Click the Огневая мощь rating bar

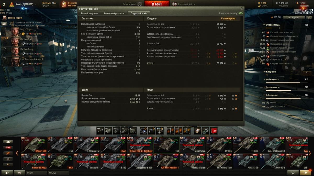pyautogui.click(x=287, y=28)
